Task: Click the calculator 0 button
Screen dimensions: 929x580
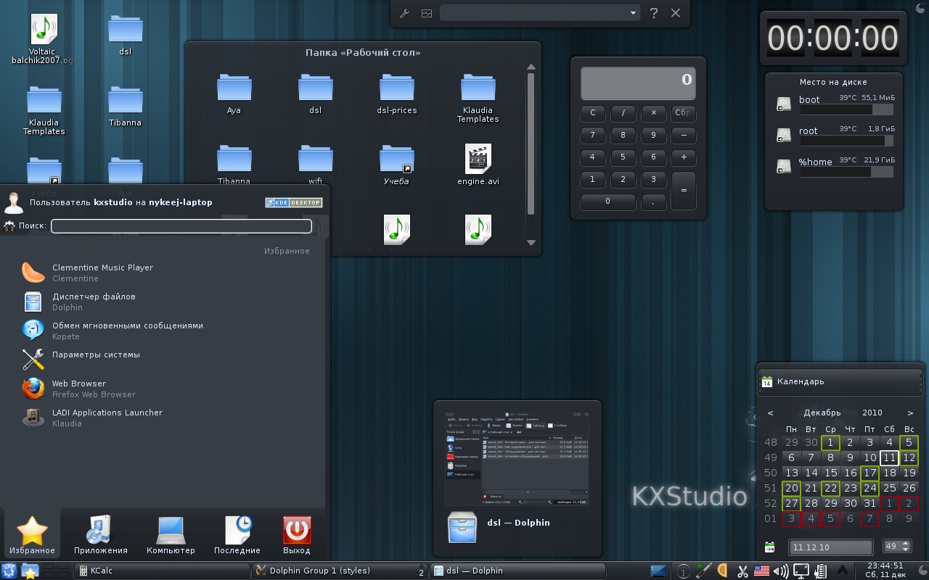Action: [x=608, y=202]
